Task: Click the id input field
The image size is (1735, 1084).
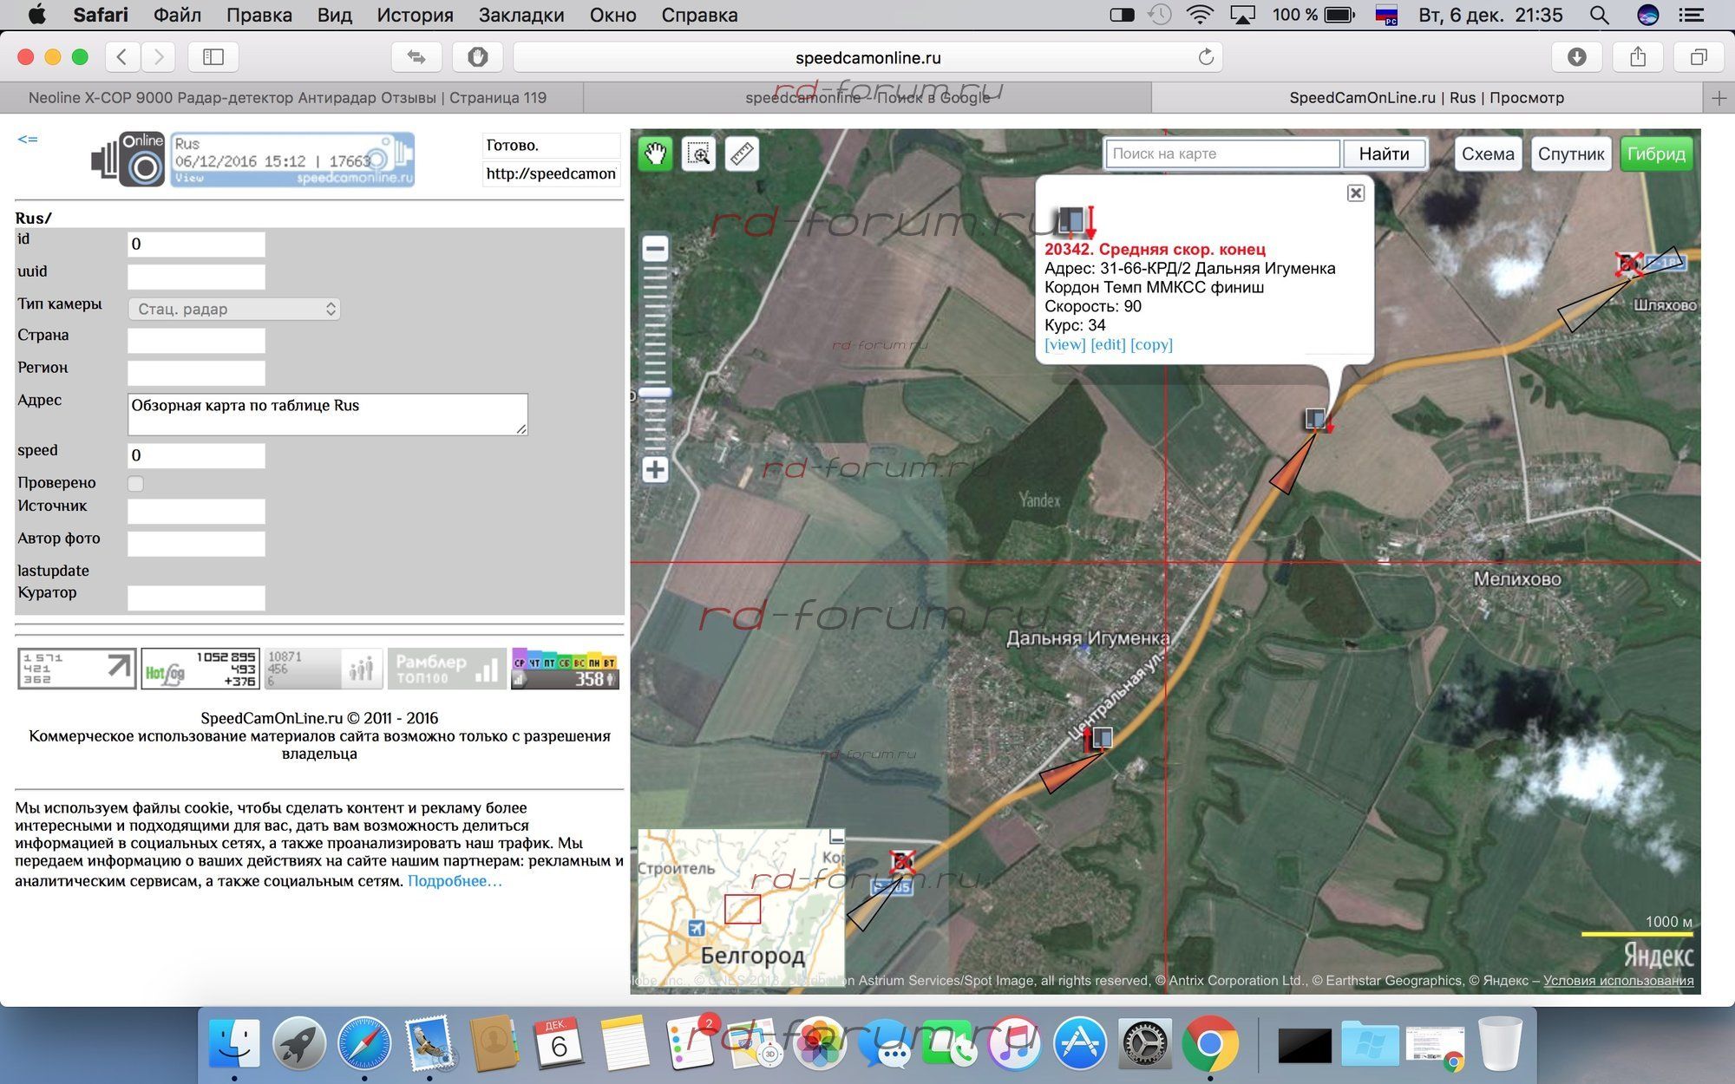Action: pyautogui.click(x=196, y=244)
